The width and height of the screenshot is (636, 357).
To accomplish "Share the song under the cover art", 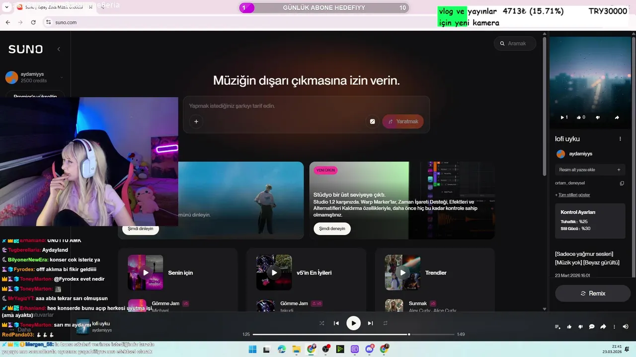I will pyautogui.click(x=617, y=118).
